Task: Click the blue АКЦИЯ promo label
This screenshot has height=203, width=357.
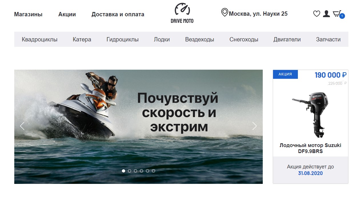Action: (x=285, y=74)
